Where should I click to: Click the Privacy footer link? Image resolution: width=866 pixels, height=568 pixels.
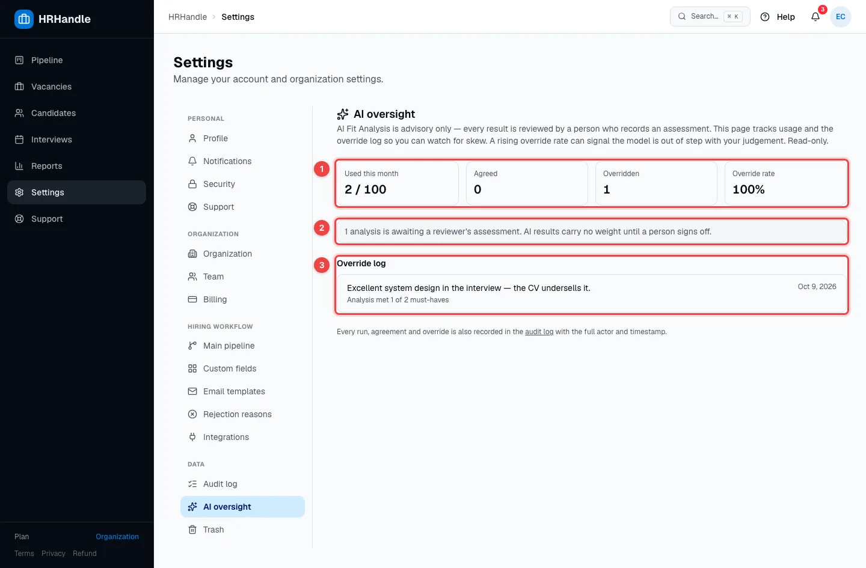[x=54, y=554]
